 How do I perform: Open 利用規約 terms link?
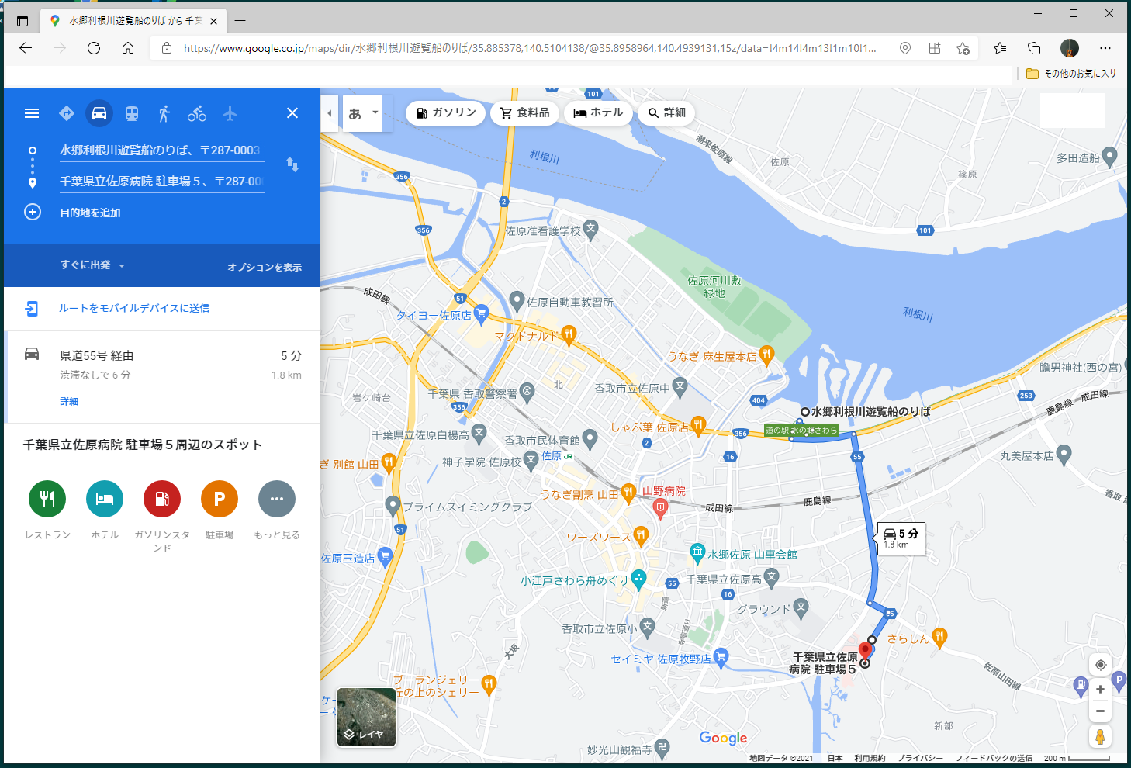(x=870, y=758)
